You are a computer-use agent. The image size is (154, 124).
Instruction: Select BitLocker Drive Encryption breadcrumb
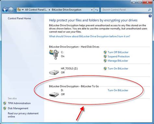pyautogui.click(x=67, y=10)
